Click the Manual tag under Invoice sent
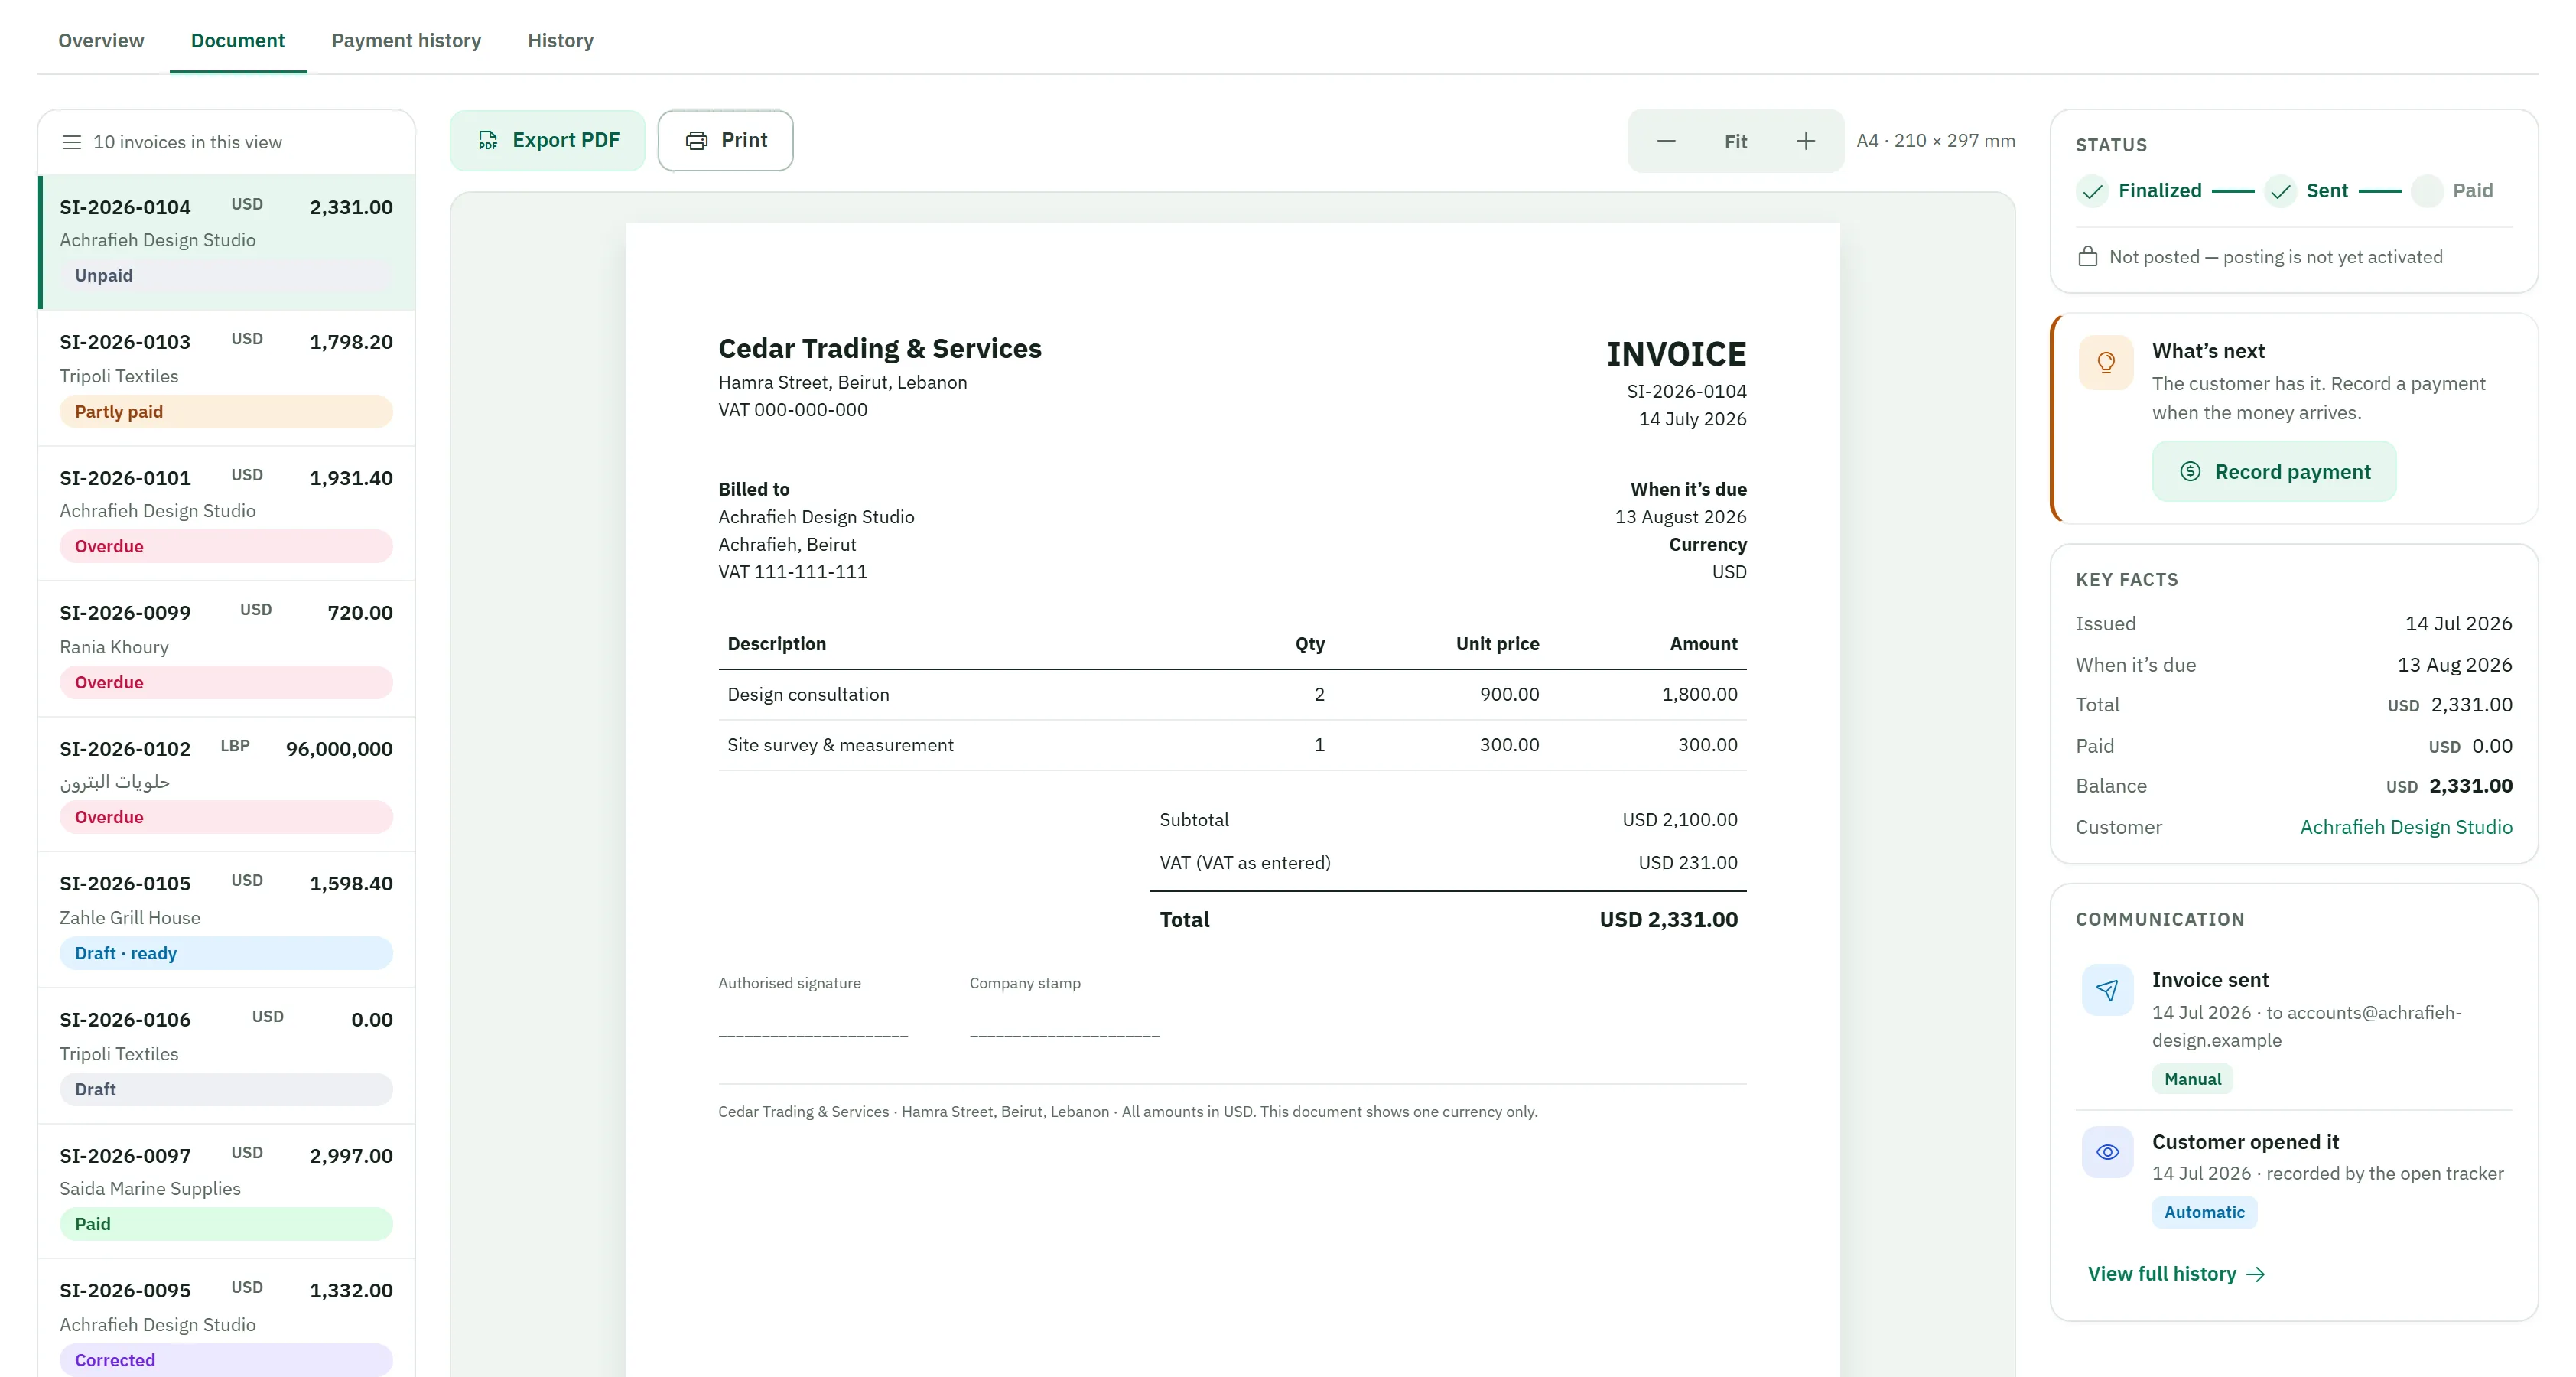This screenshot has height=1377, width=2576. [2192, 1079]
